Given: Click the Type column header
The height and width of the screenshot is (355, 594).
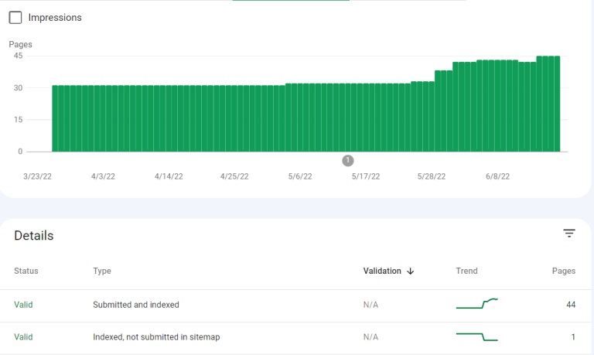Looking at the screenshot, I should (x=102, y=271).
